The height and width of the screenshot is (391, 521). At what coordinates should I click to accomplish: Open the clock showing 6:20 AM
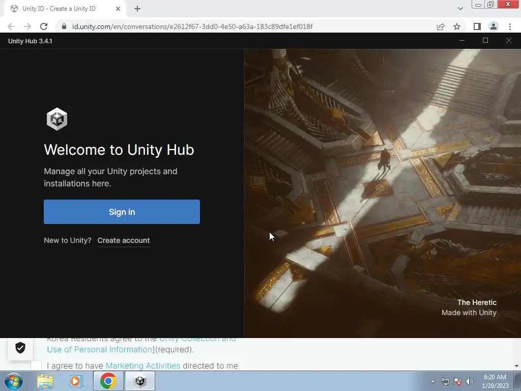[495, 381]
